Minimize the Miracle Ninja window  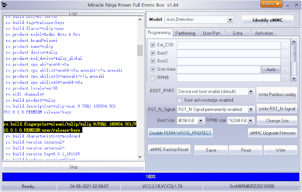tap(287, 5)
